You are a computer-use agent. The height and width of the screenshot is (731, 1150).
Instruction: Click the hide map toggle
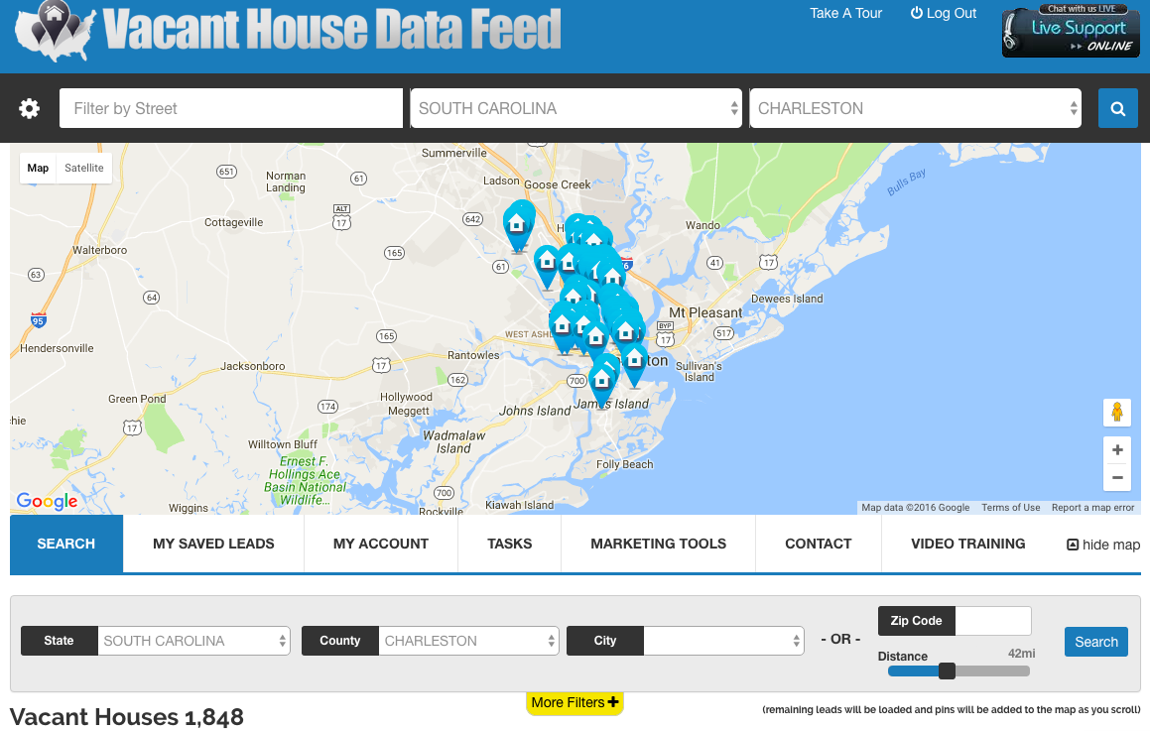pyautogui.click(x=1103, y=544)
